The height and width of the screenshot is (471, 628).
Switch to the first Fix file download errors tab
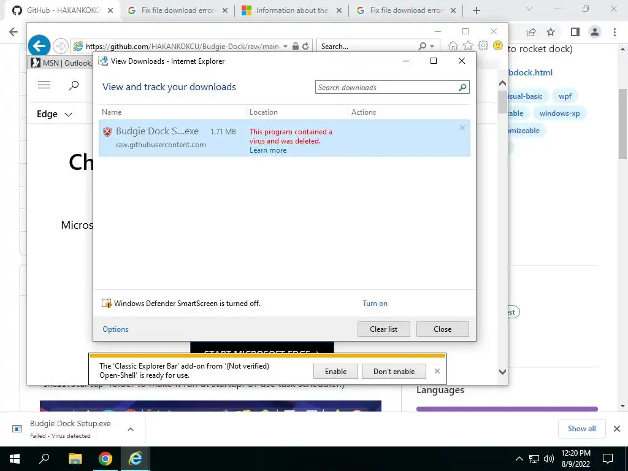(x=178, y=10)
